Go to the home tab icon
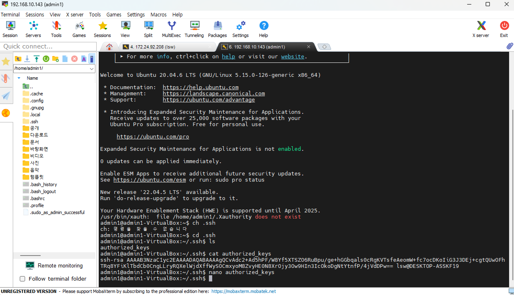 [x=109, y=46]
